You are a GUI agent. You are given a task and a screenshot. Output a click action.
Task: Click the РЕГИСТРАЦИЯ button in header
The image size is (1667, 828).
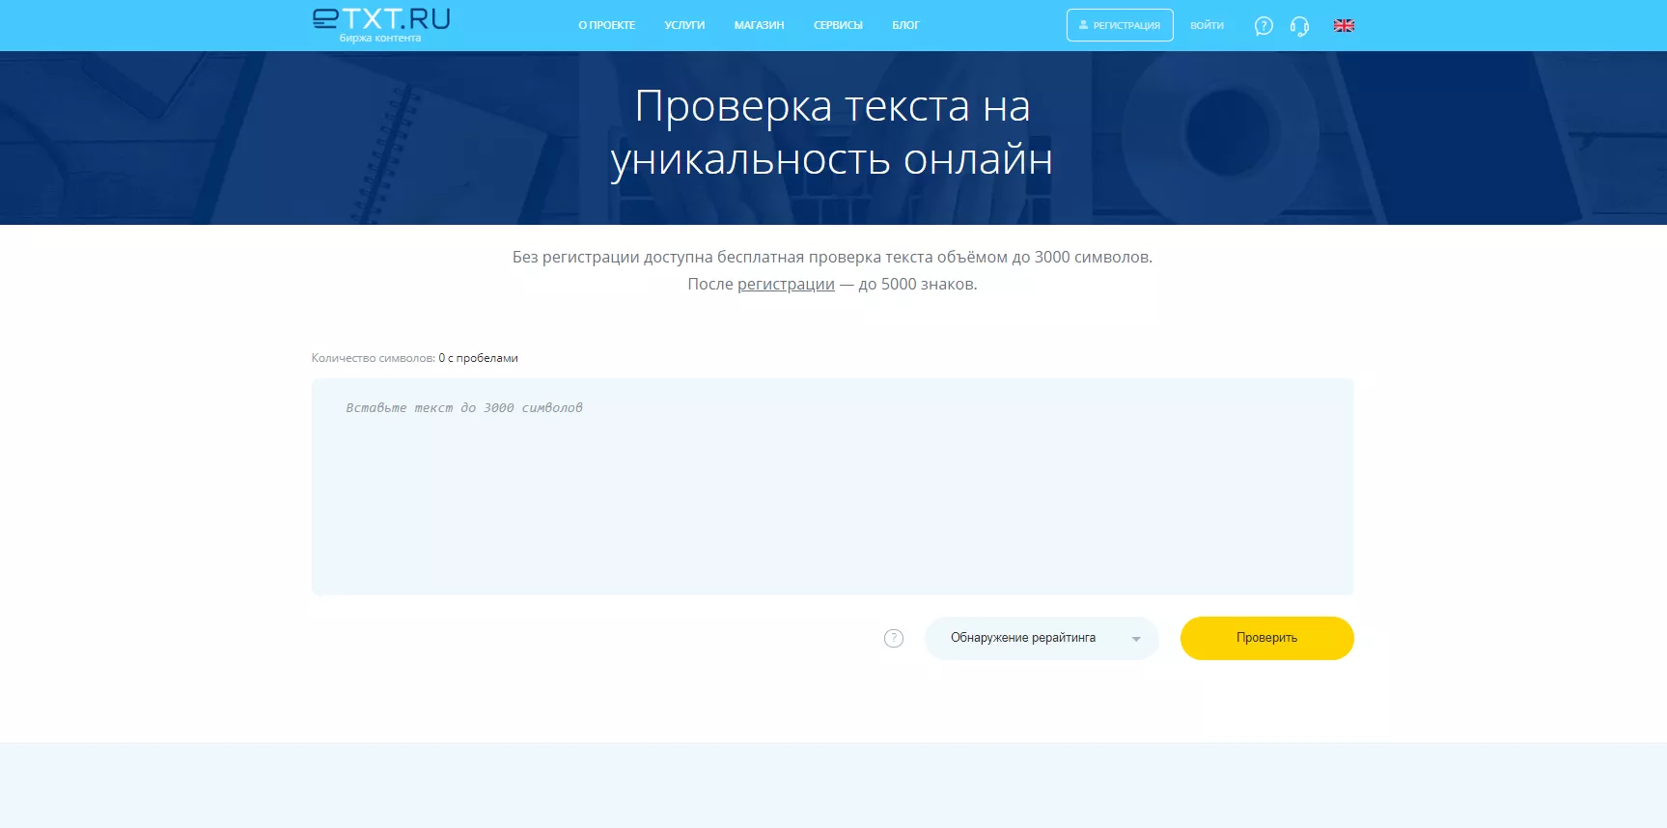[x=1120, y=25]
